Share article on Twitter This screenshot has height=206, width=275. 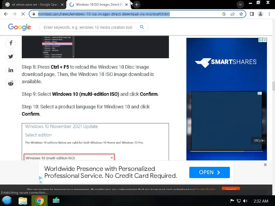[x=11, y=57]
